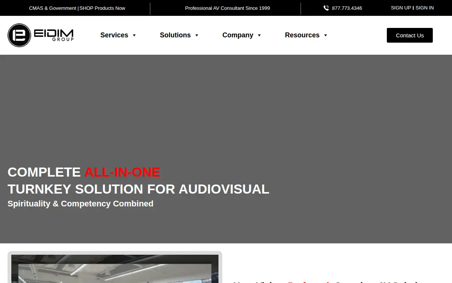Click the SHOP Products Now link

[102, 8]
